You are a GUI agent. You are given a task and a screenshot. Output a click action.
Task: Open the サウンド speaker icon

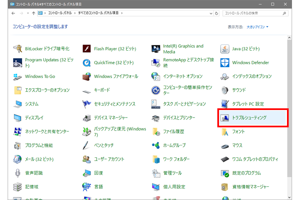pos(225,90)
